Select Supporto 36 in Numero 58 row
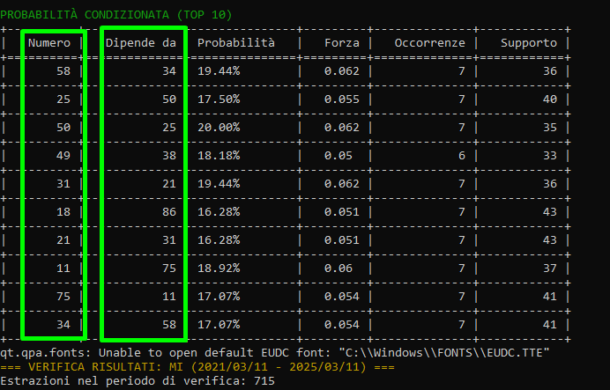Viewport: 610px width, 390px height. click(x=550, y=71)
